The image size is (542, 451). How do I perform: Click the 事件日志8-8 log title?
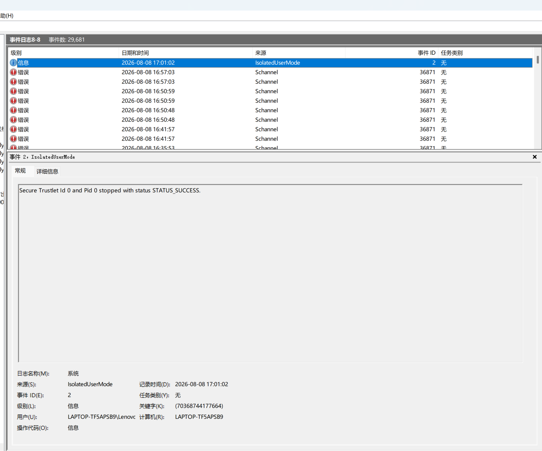click(25, 40)
